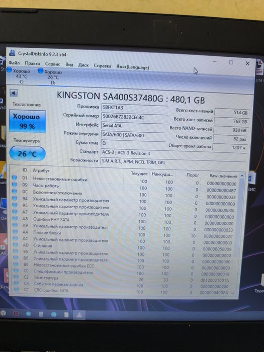Click status icon of C4 События переназначения
This screenshot has height=352, width=264.
click(x=16, y=283)
